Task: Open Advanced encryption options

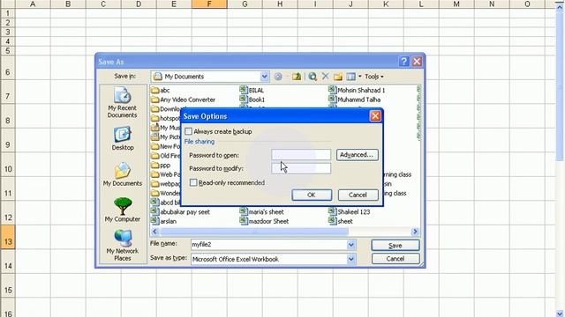Action: (x=357, y=155)
